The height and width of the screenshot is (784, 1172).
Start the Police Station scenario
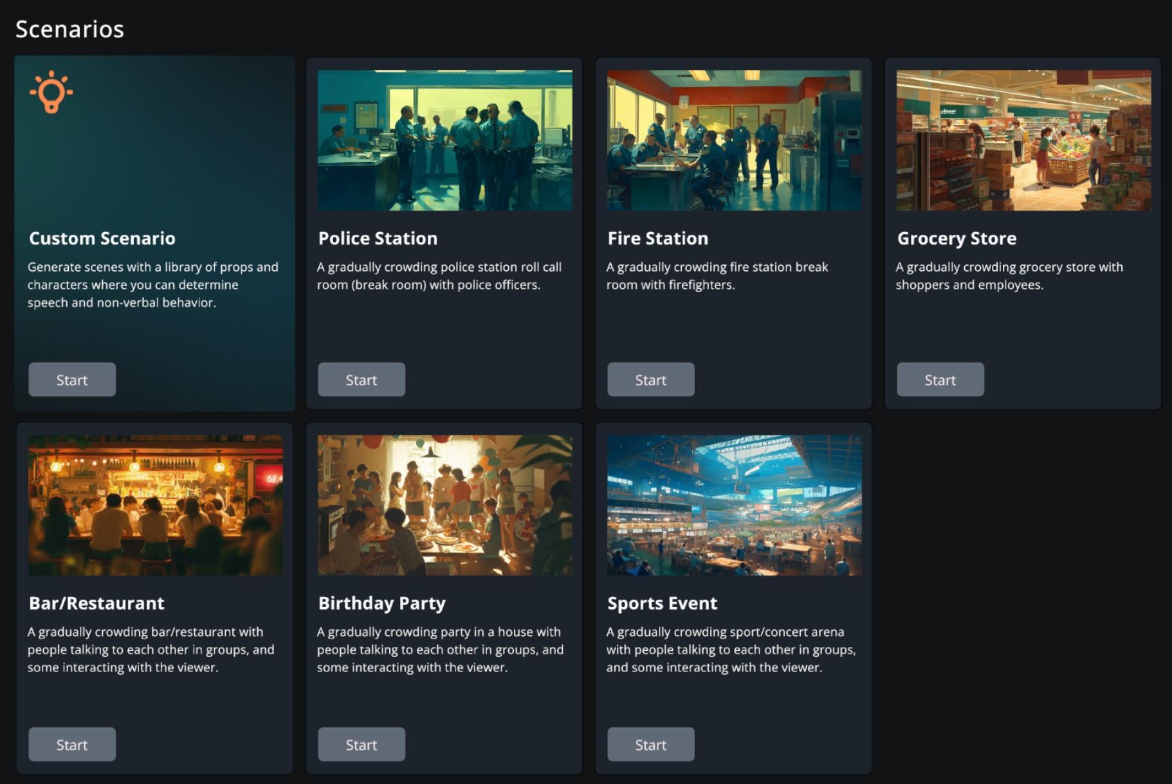tap(362, 379)
